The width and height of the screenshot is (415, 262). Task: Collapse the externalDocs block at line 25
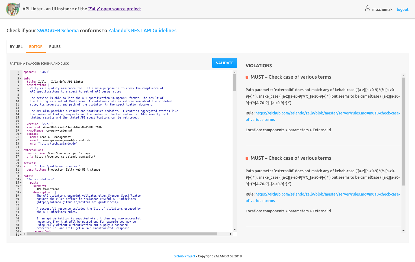(21, 150)
